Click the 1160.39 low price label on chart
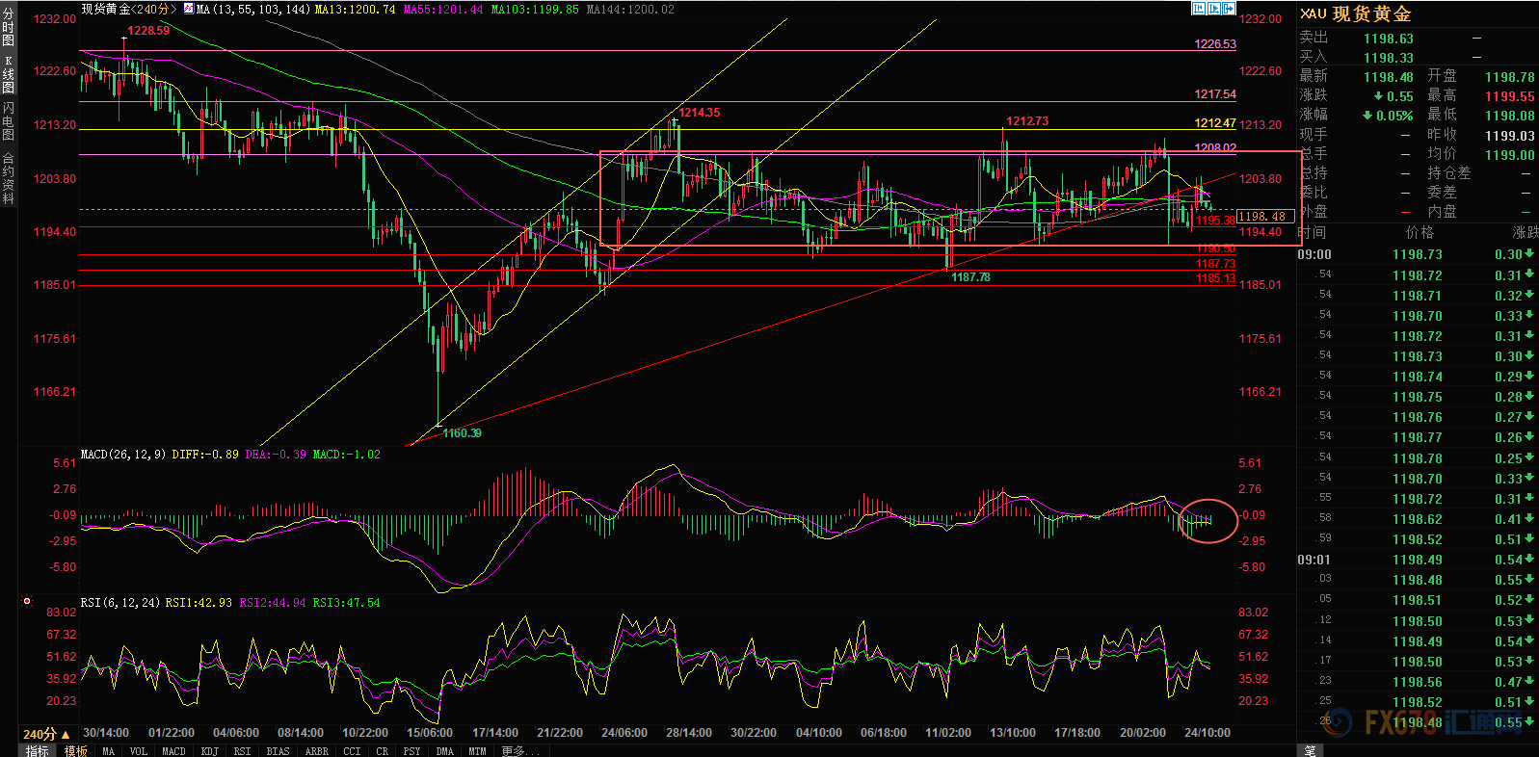This screenshot has width=1539, height=757. [462, 433]
